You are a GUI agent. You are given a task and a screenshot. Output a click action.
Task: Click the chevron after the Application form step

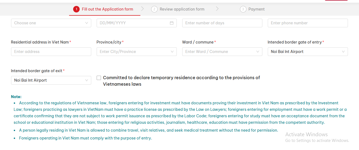[143, 9]
